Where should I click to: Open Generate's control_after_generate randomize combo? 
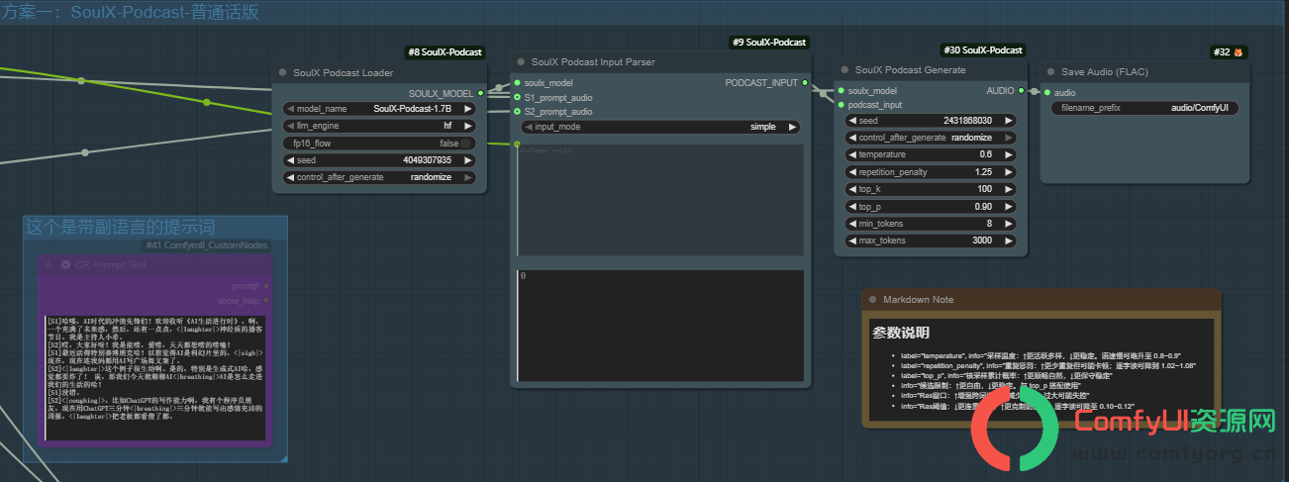point(931,138)
